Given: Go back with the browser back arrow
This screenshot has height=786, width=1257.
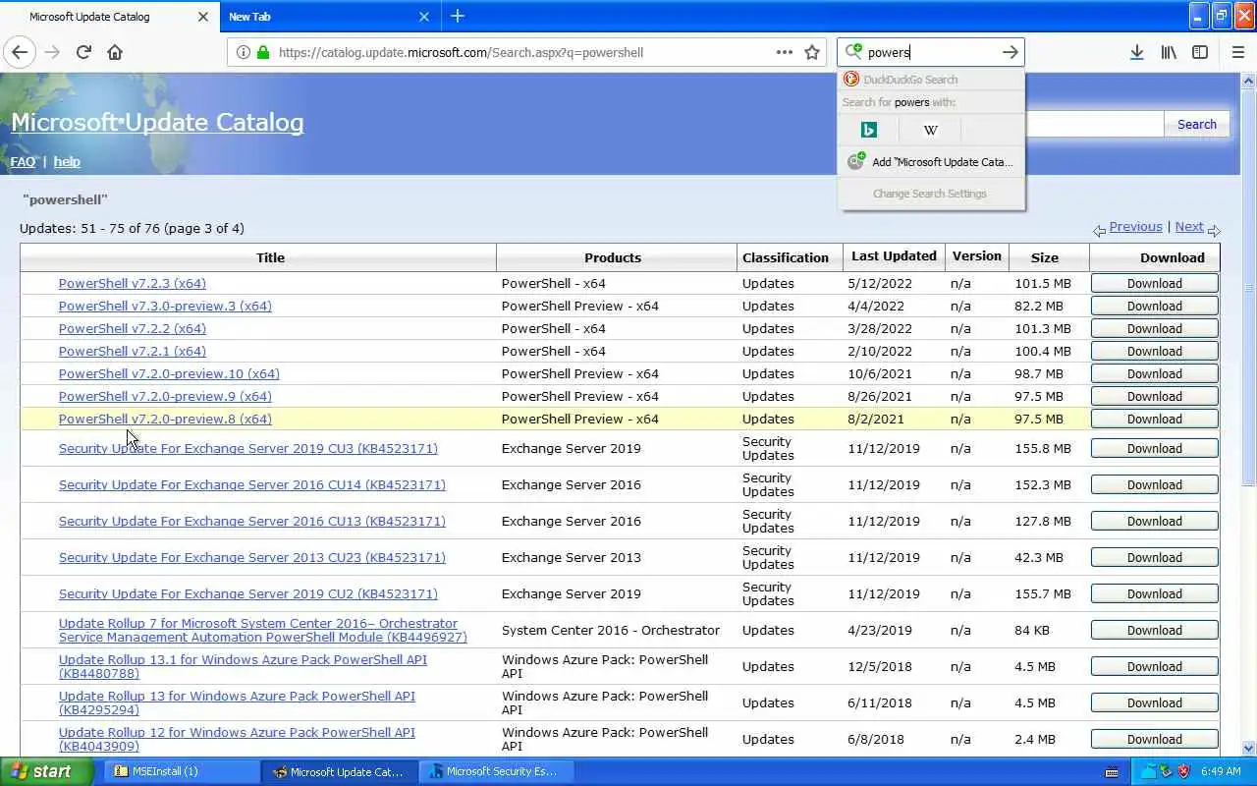Looking at the screenshot, I should point(20,52).
